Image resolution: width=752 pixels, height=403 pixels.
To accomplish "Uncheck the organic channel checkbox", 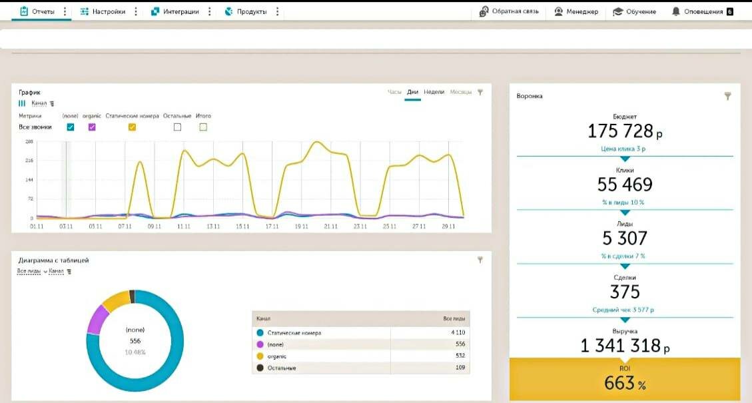I will click(92, 127).
